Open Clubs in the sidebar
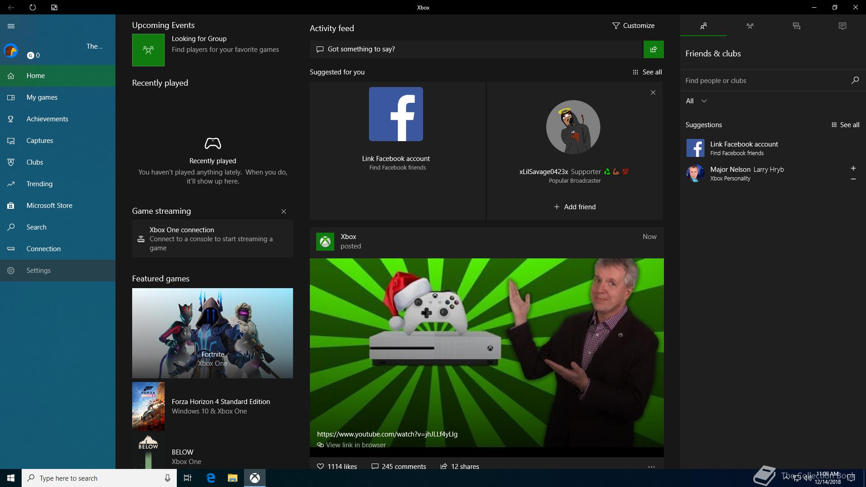 (x=58, y=162)
